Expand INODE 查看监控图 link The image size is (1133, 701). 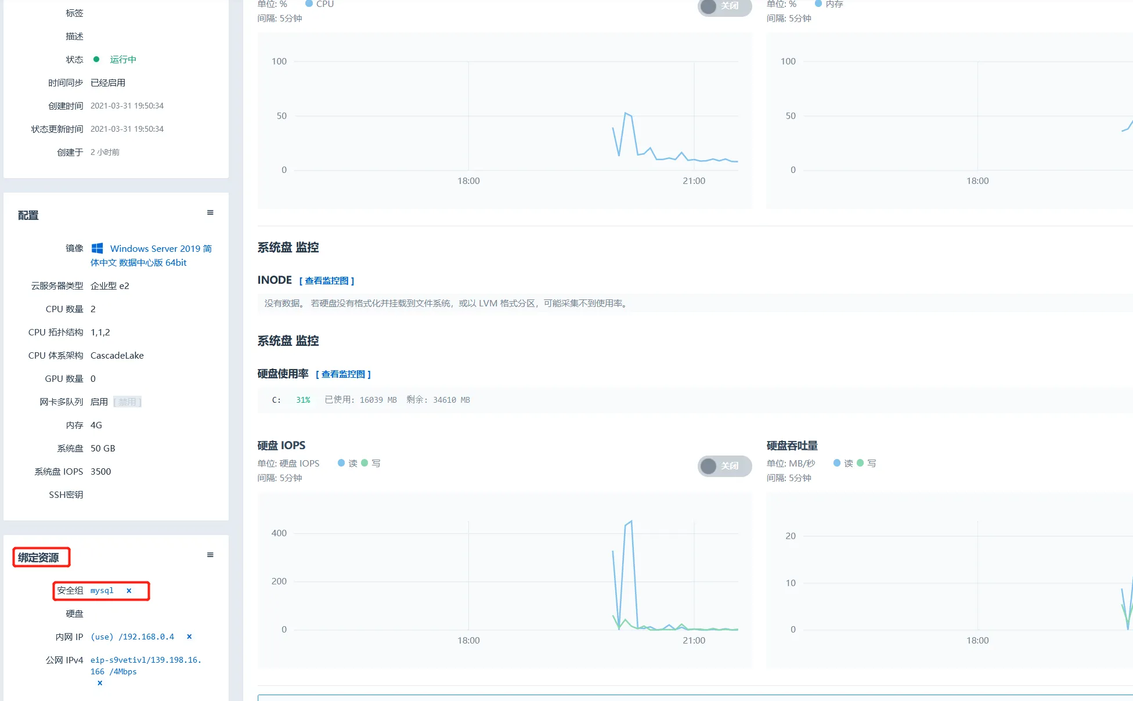[327, 281]
